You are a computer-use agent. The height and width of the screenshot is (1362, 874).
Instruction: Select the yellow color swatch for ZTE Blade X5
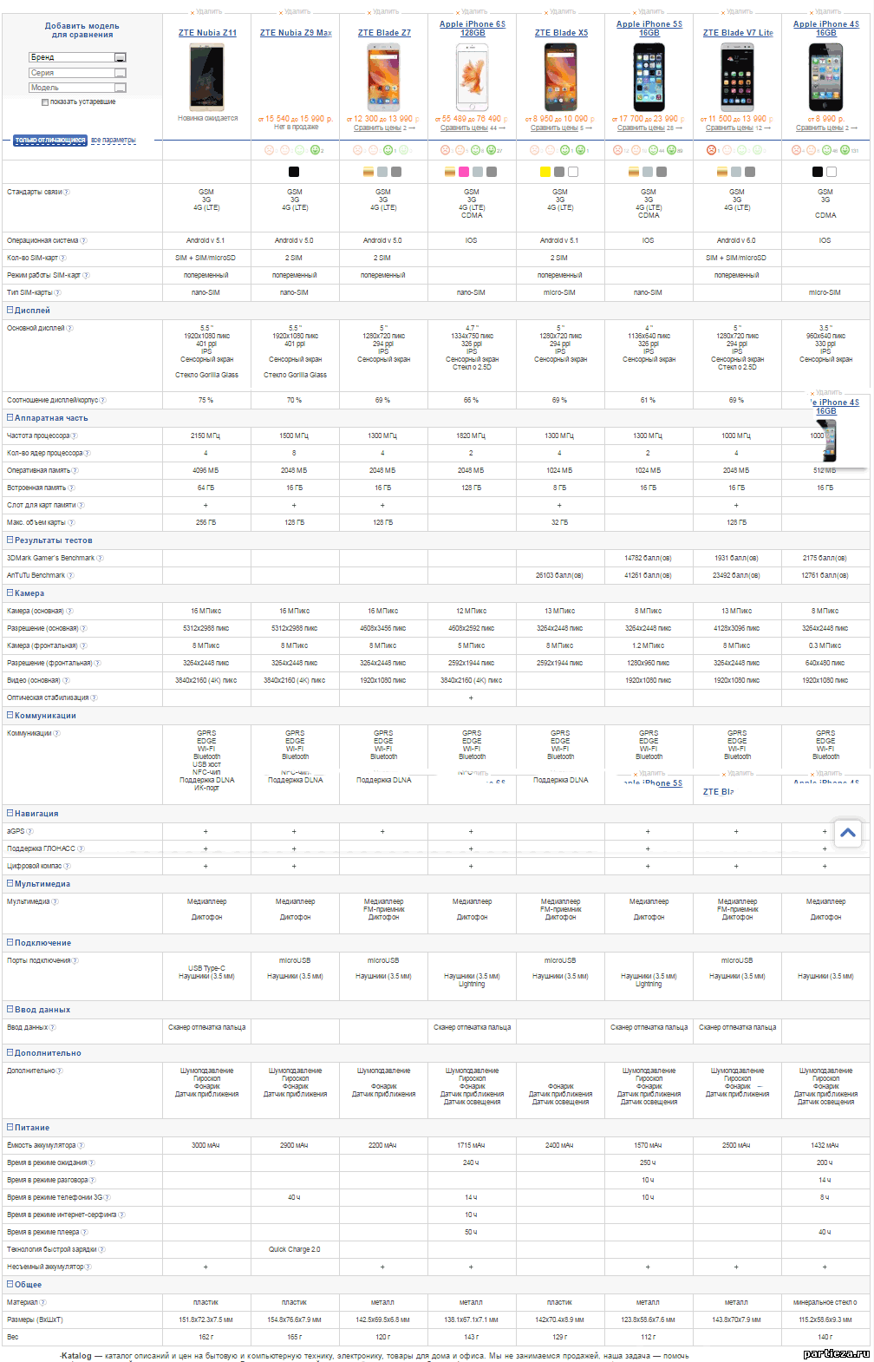545,172
